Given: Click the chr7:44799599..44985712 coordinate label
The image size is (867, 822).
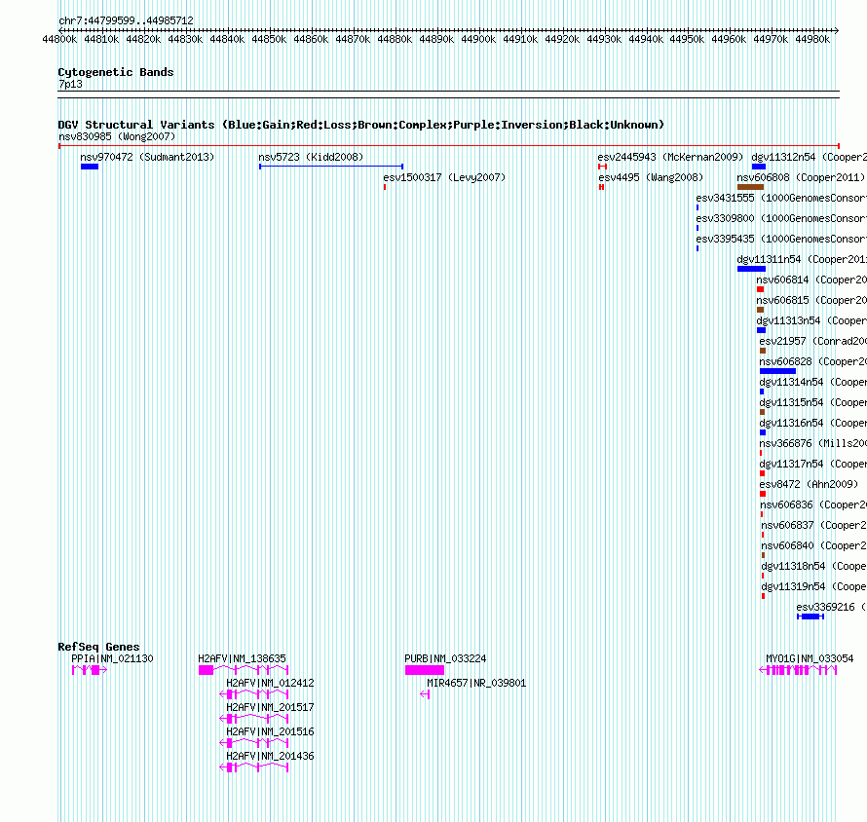Looking at the screenshot, I should click(x=126, y=20).
